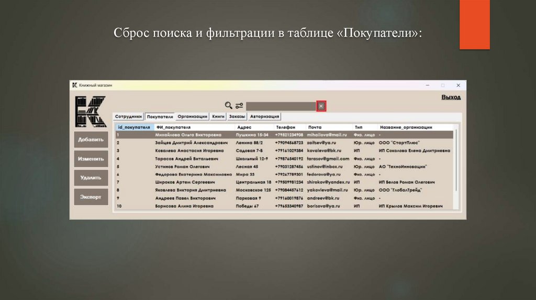This screenshot has height=300, width=536.
Task: Click the Удалить button
Action: tap(91, 178)
